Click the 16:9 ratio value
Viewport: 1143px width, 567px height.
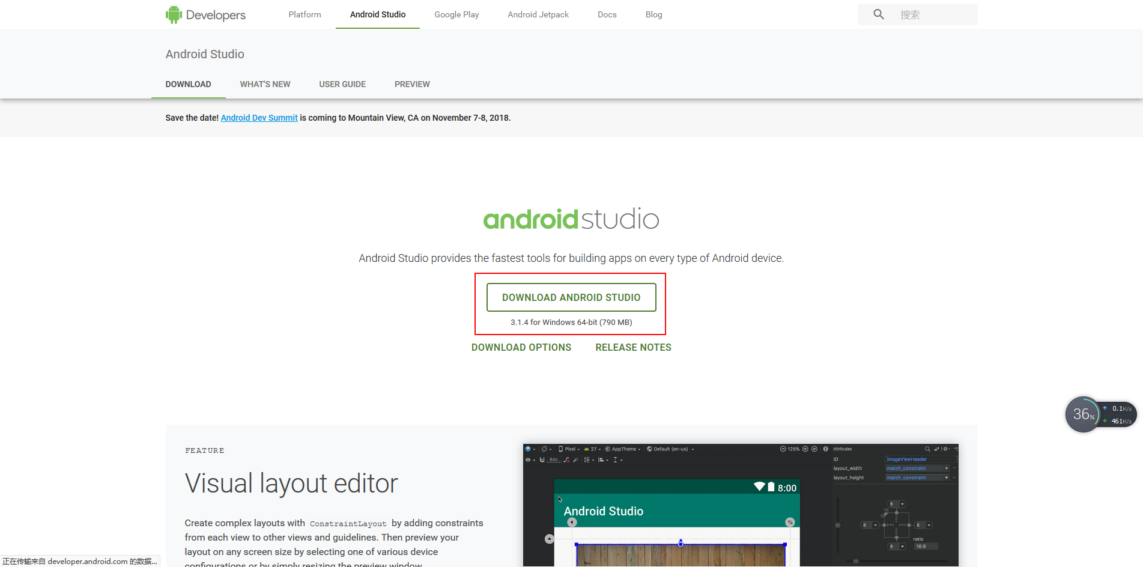click(926, 547)
